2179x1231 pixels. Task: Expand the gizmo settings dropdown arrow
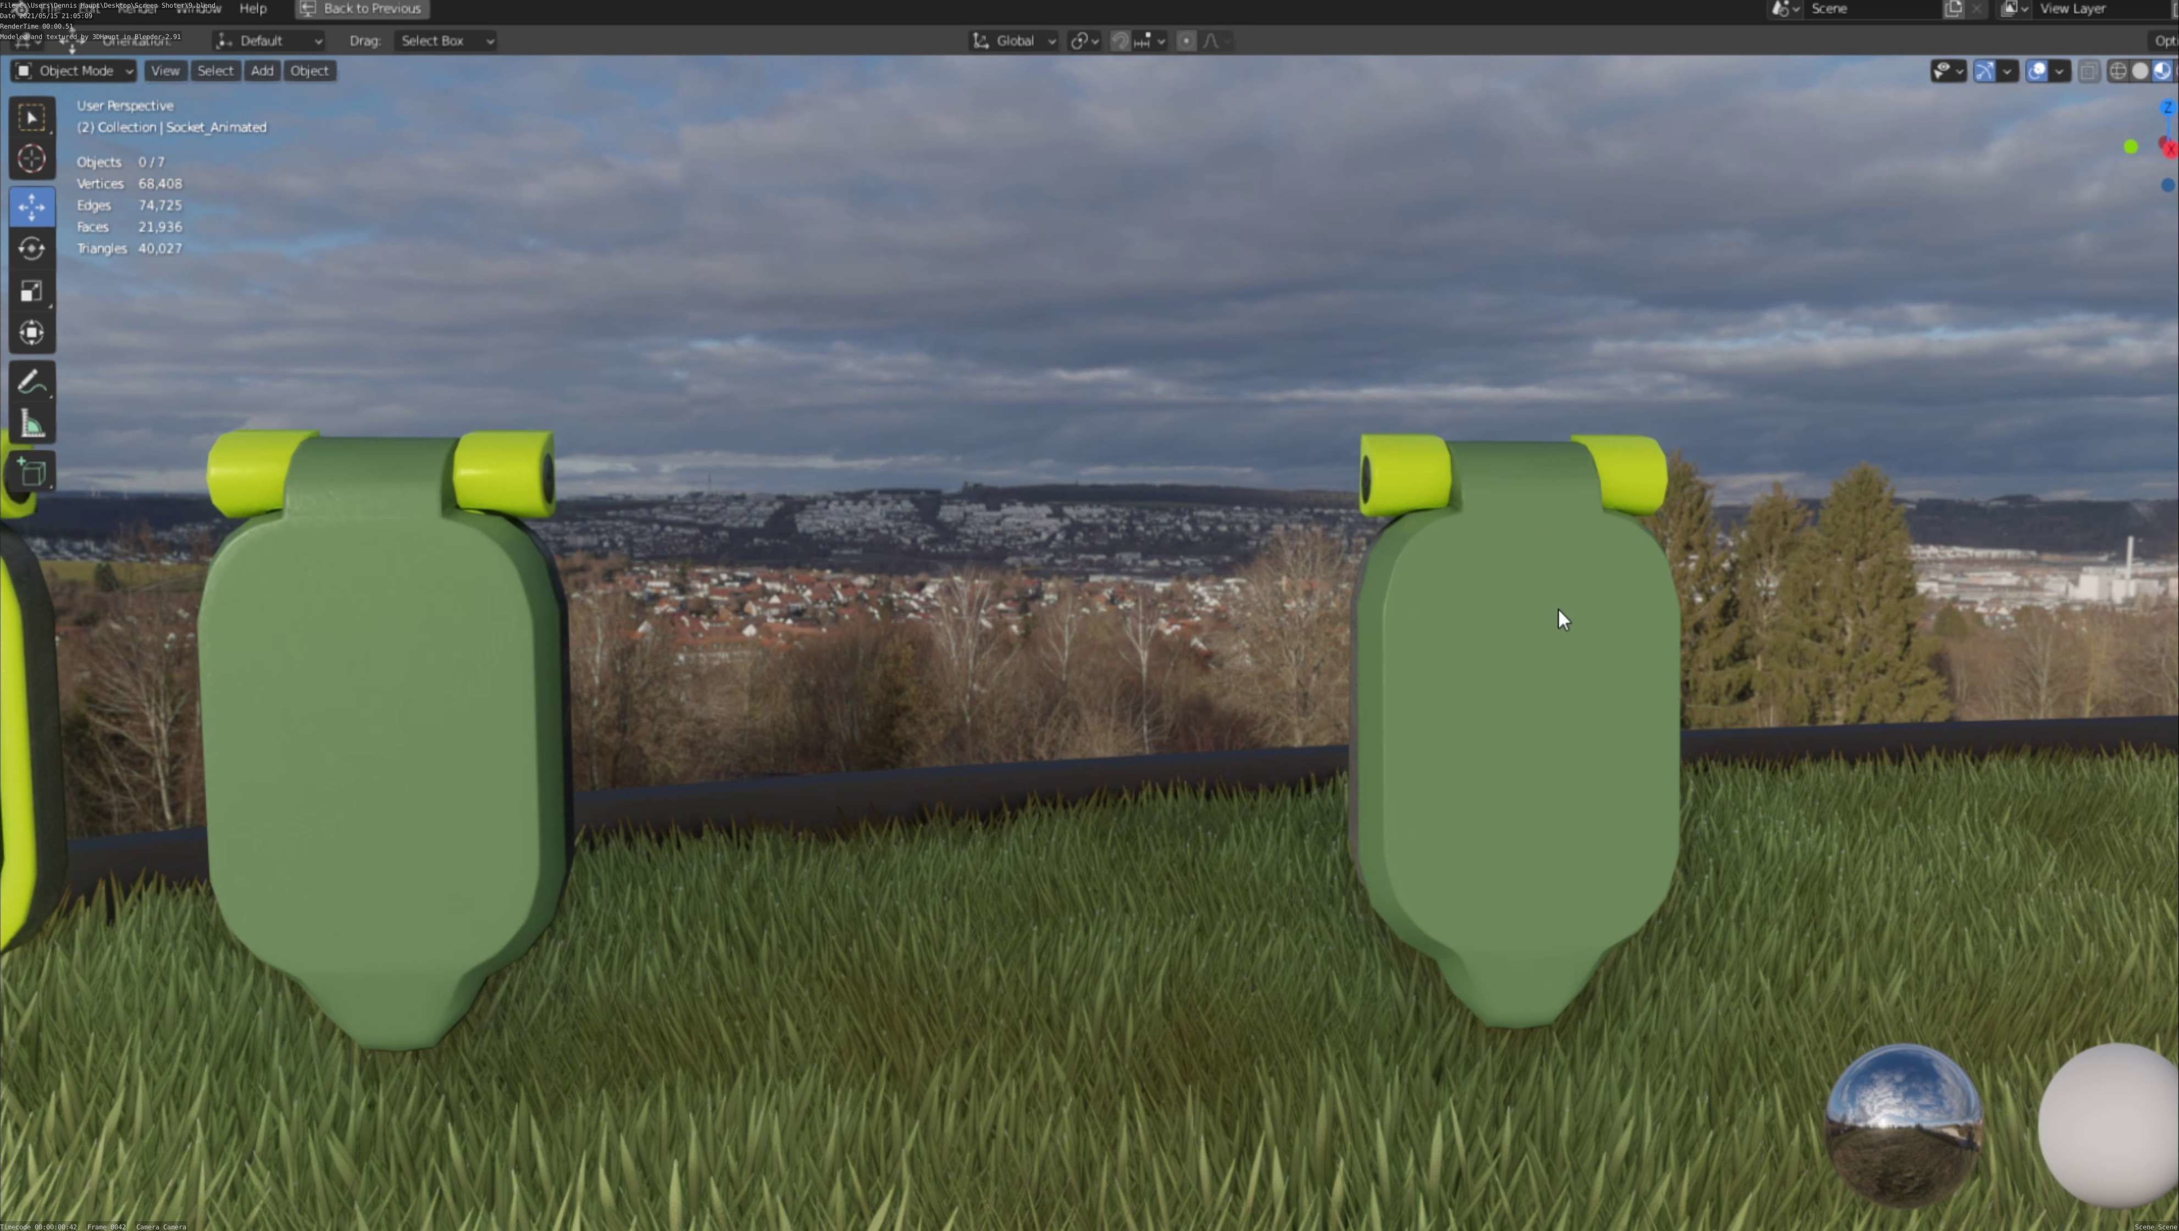tap(2008, 71)
